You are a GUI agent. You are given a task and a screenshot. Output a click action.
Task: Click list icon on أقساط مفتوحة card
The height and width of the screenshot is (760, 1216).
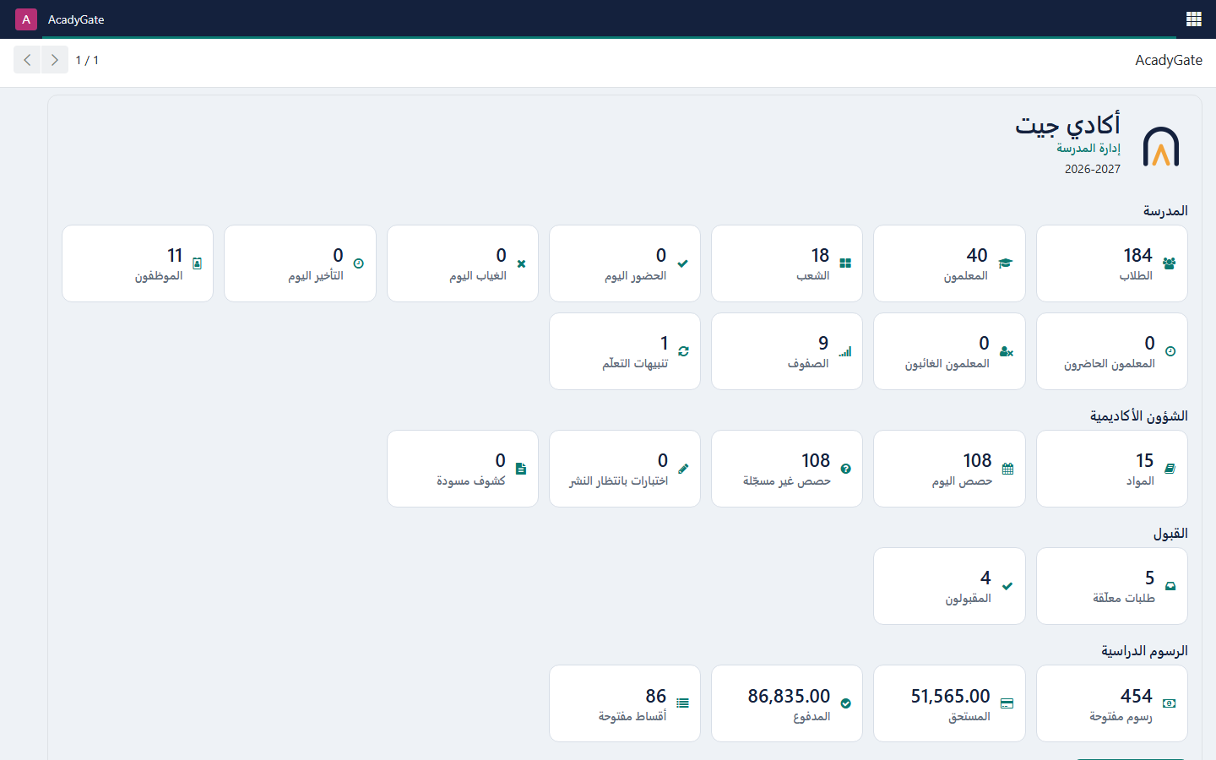[683, 703]
